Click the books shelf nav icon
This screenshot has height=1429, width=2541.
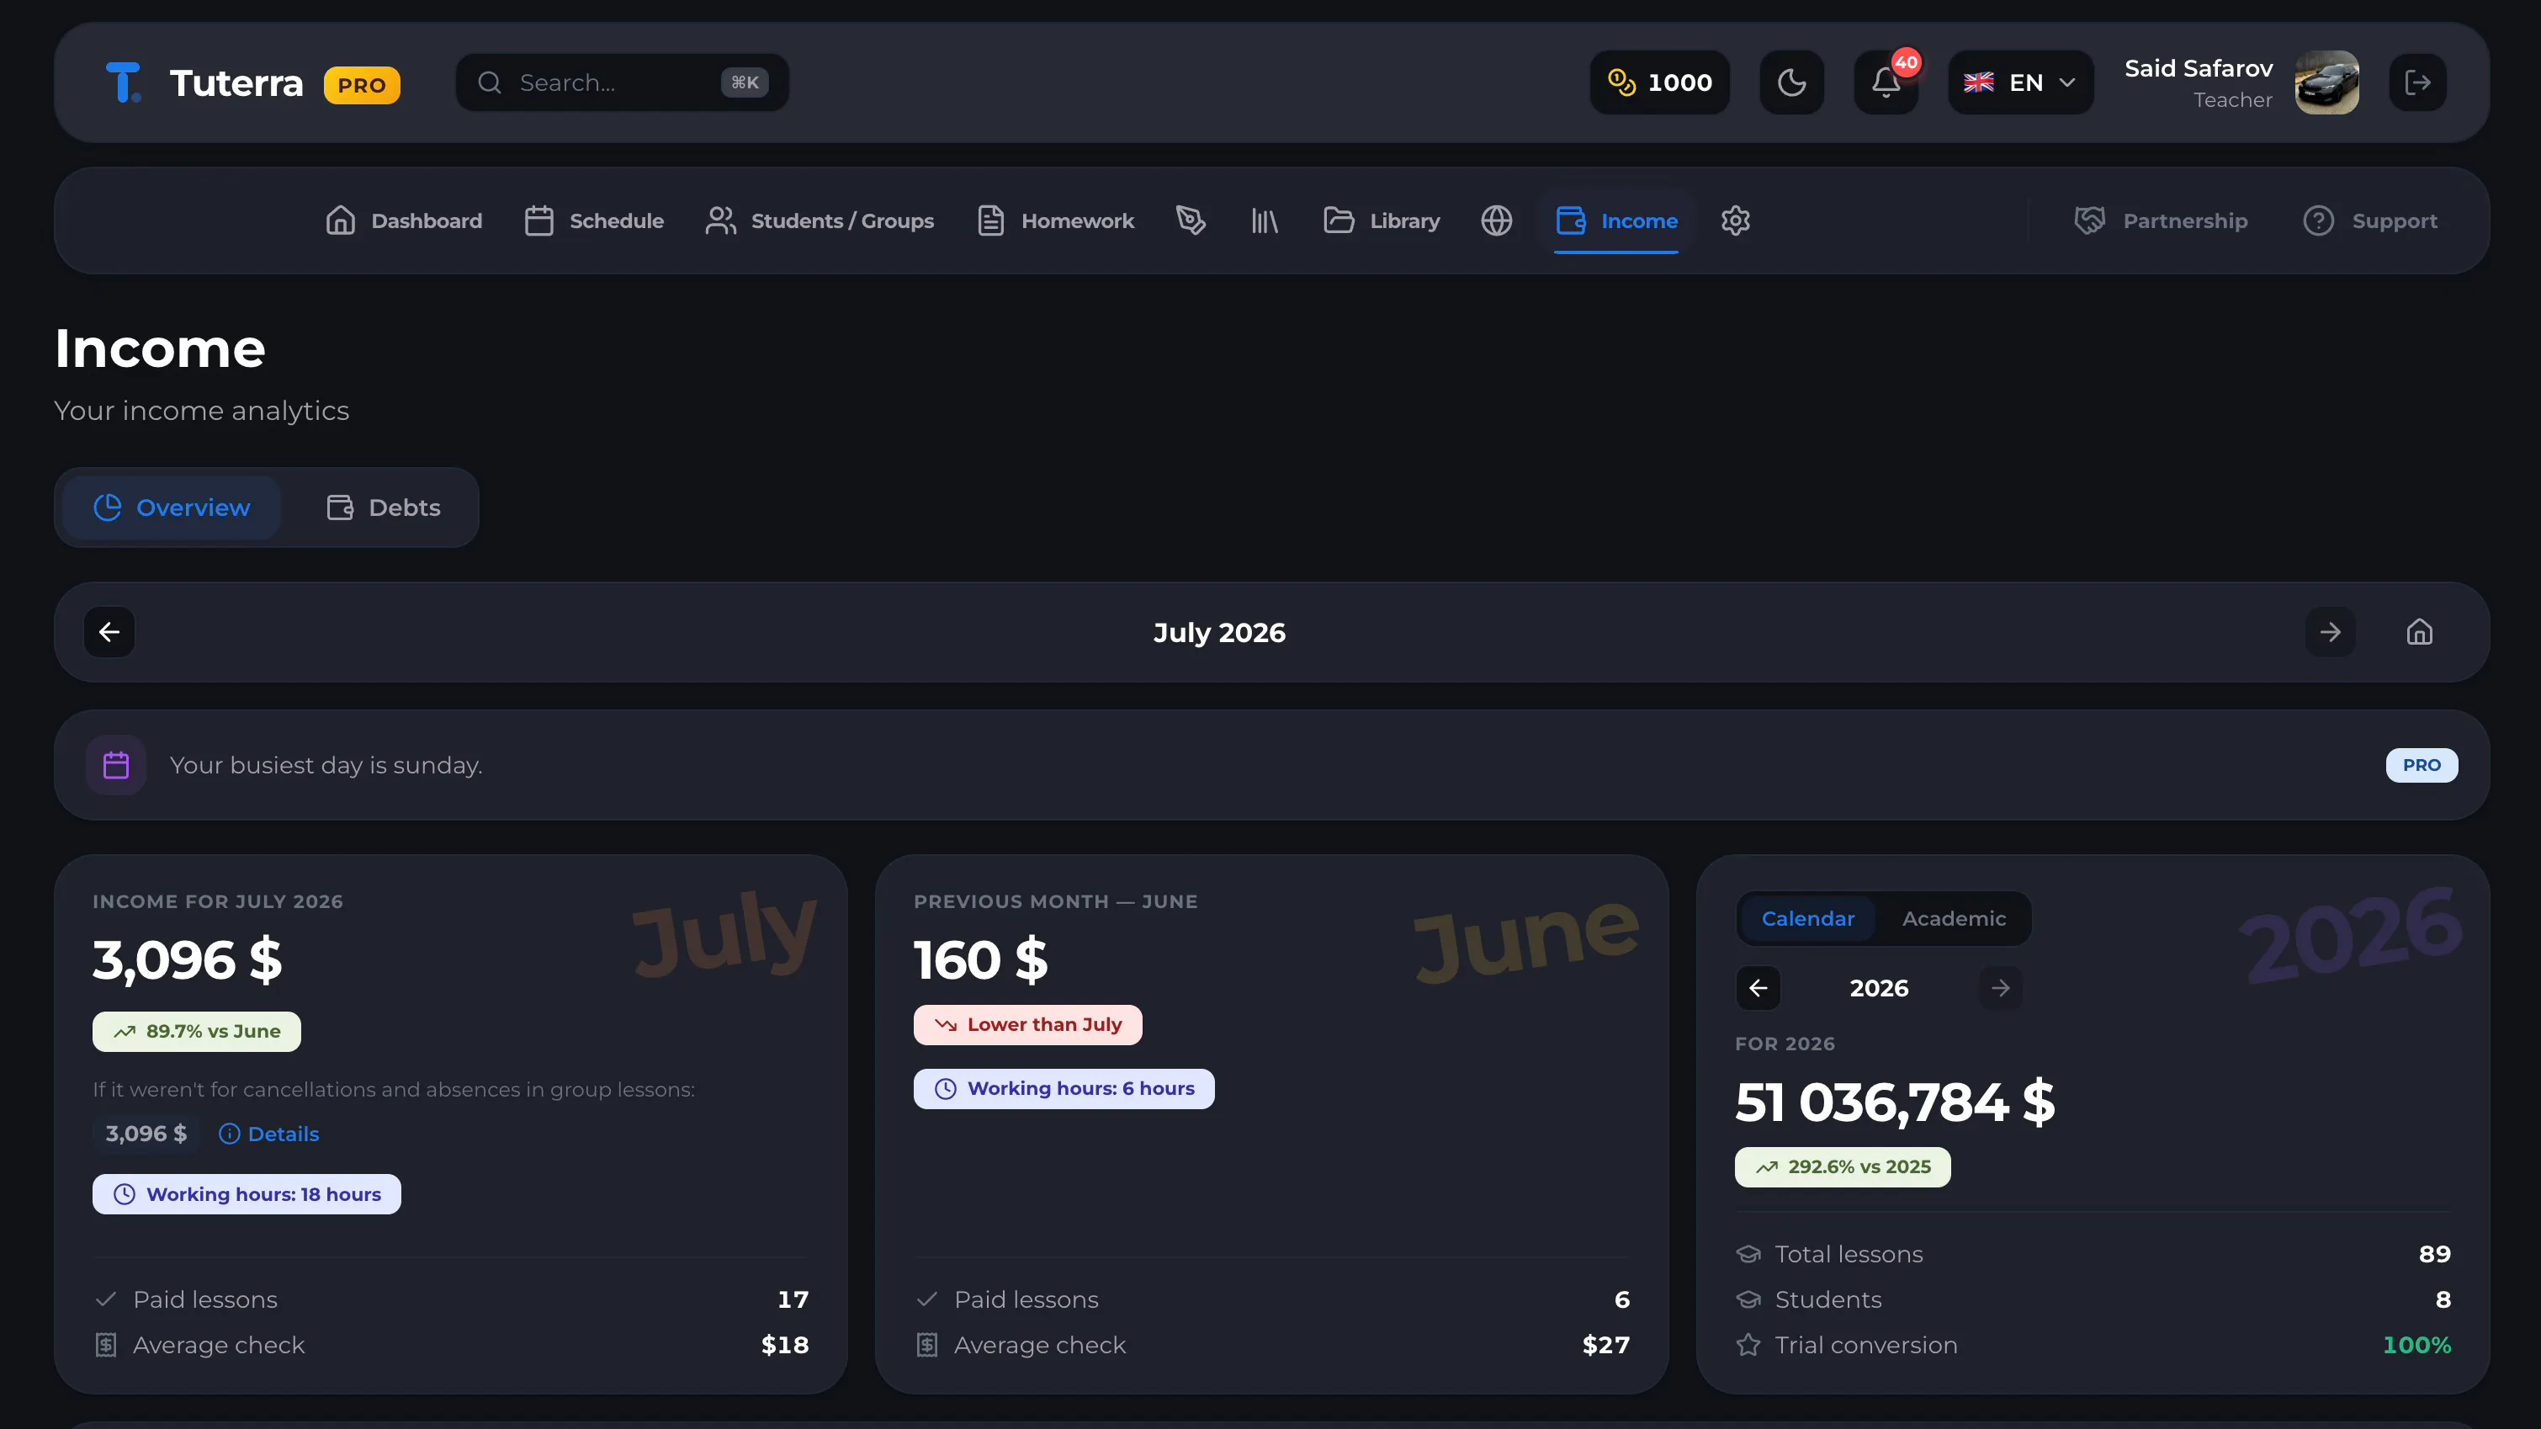[x=1265, y=221]
